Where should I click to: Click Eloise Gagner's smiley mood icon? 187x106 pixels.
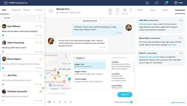[x=41, y=59]
